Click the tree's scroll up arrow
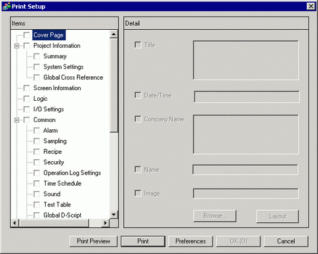This screenshot has height=254, width=318. [x=114, y=34]
